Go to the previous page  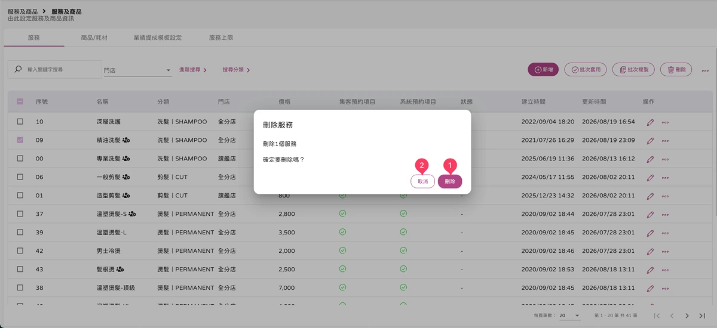click(672, 315)
